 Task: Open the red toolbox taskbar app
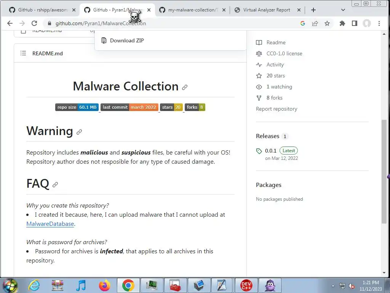coord(175,285)
